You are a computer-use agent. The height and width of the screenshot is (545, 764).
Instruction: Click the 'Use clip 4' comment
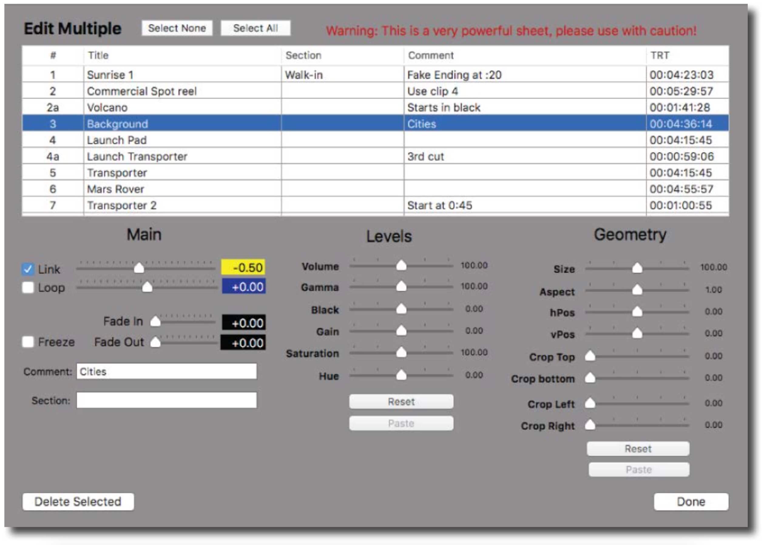click(433, 91)
